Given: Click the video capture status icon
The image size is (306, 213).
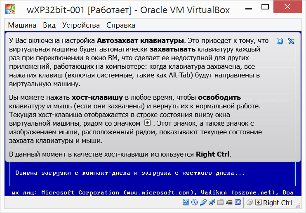Looking at the screenshot, I should click(x=229, y=202).
